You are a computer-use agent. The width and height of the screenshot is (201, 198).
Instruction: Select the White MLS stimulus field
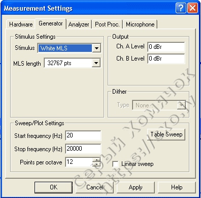click(65, 48)
